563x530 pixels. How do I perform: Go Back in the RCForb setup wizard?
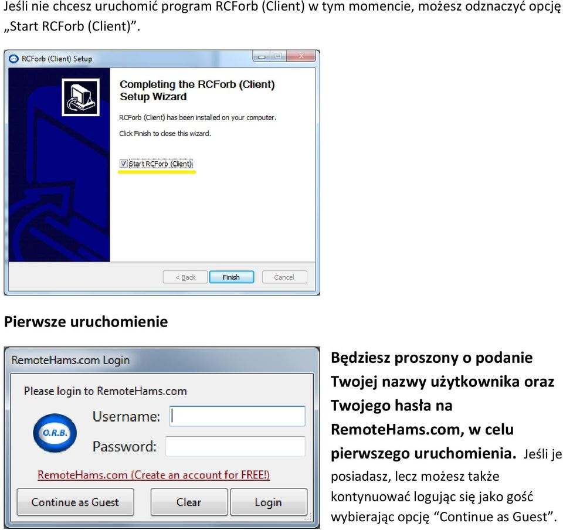185,277
